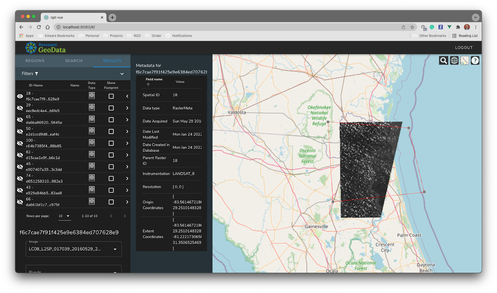Check Show Footprint box for row 100
497x293 pixels.
click(x=111, y=143)
